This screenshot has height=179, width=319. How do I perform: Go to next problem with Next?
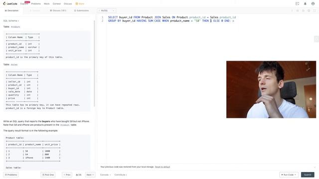coord(90,175)
